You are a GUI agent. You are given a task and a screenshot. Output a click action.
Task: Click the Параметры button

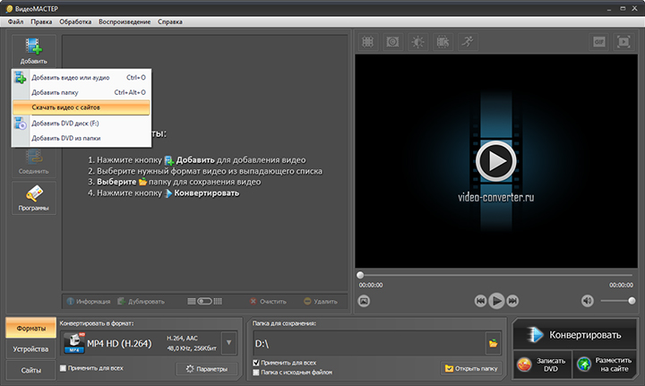pyautogui.click(x=207, y=369)
